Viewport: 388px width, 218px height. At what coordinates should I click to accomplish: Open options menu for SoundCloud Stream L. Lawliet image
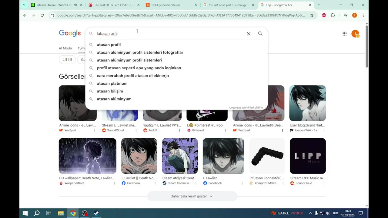click(136, 130)
